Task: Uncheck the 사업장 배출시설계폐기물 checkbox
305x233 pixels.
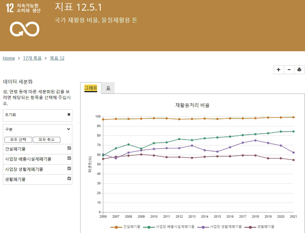Action: click(69, 158)
